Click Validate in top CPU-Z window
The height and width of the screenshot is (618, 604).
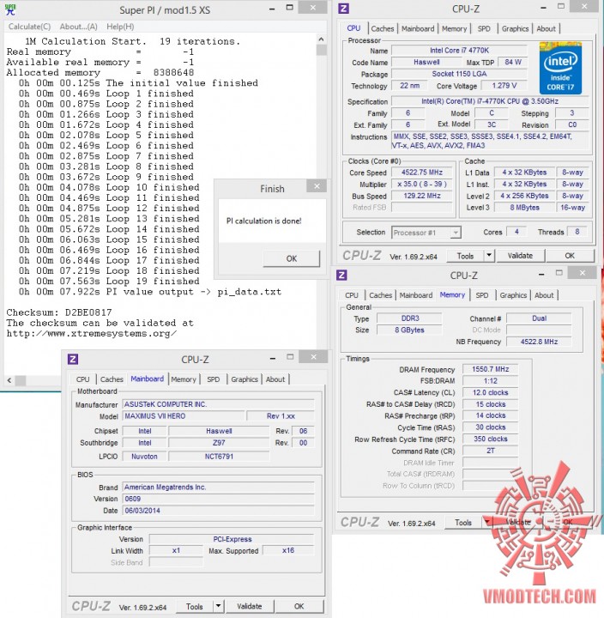click(520, 256)
